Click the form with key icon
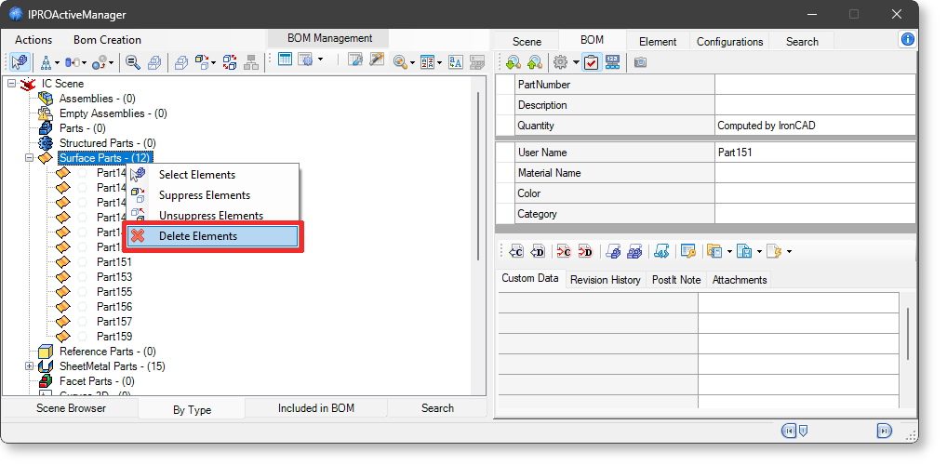 click(x=687, y=251)
